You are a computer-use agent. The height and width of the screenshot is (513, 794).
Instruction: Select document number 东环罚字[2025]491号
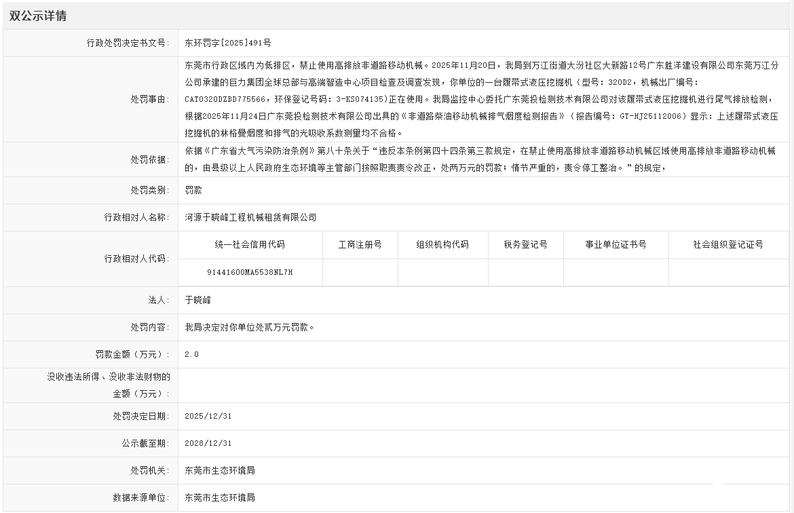point(228,43)
